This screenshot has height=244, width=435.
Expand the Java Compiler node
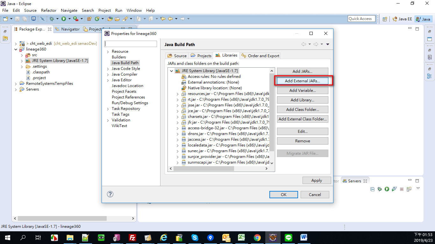point(108,74)
